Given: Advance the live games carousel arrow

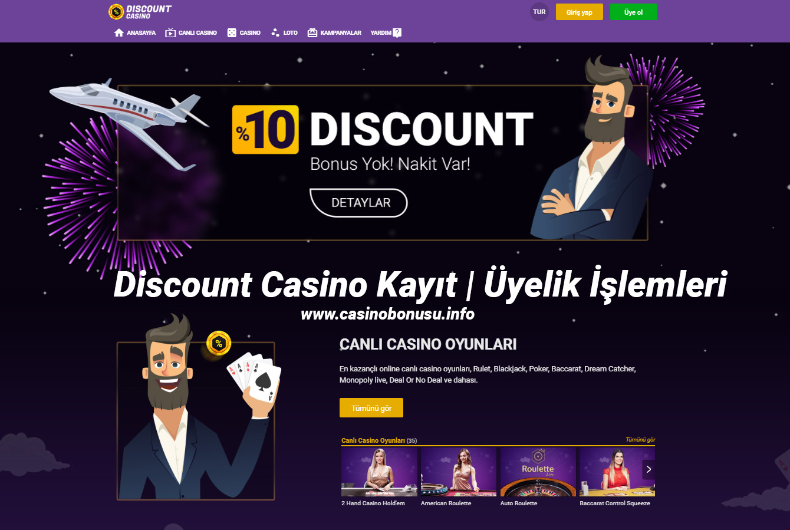Looking at the screenshot, I should (649, 469).
